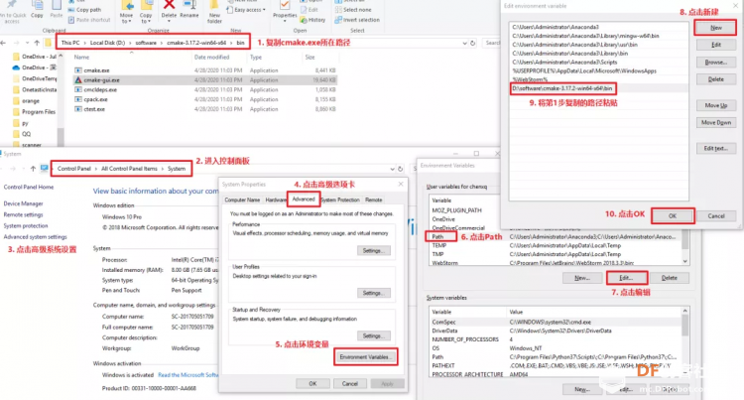Expand the Explorer address bar history dropdown
744x400 pixels.
pos(464,44)
